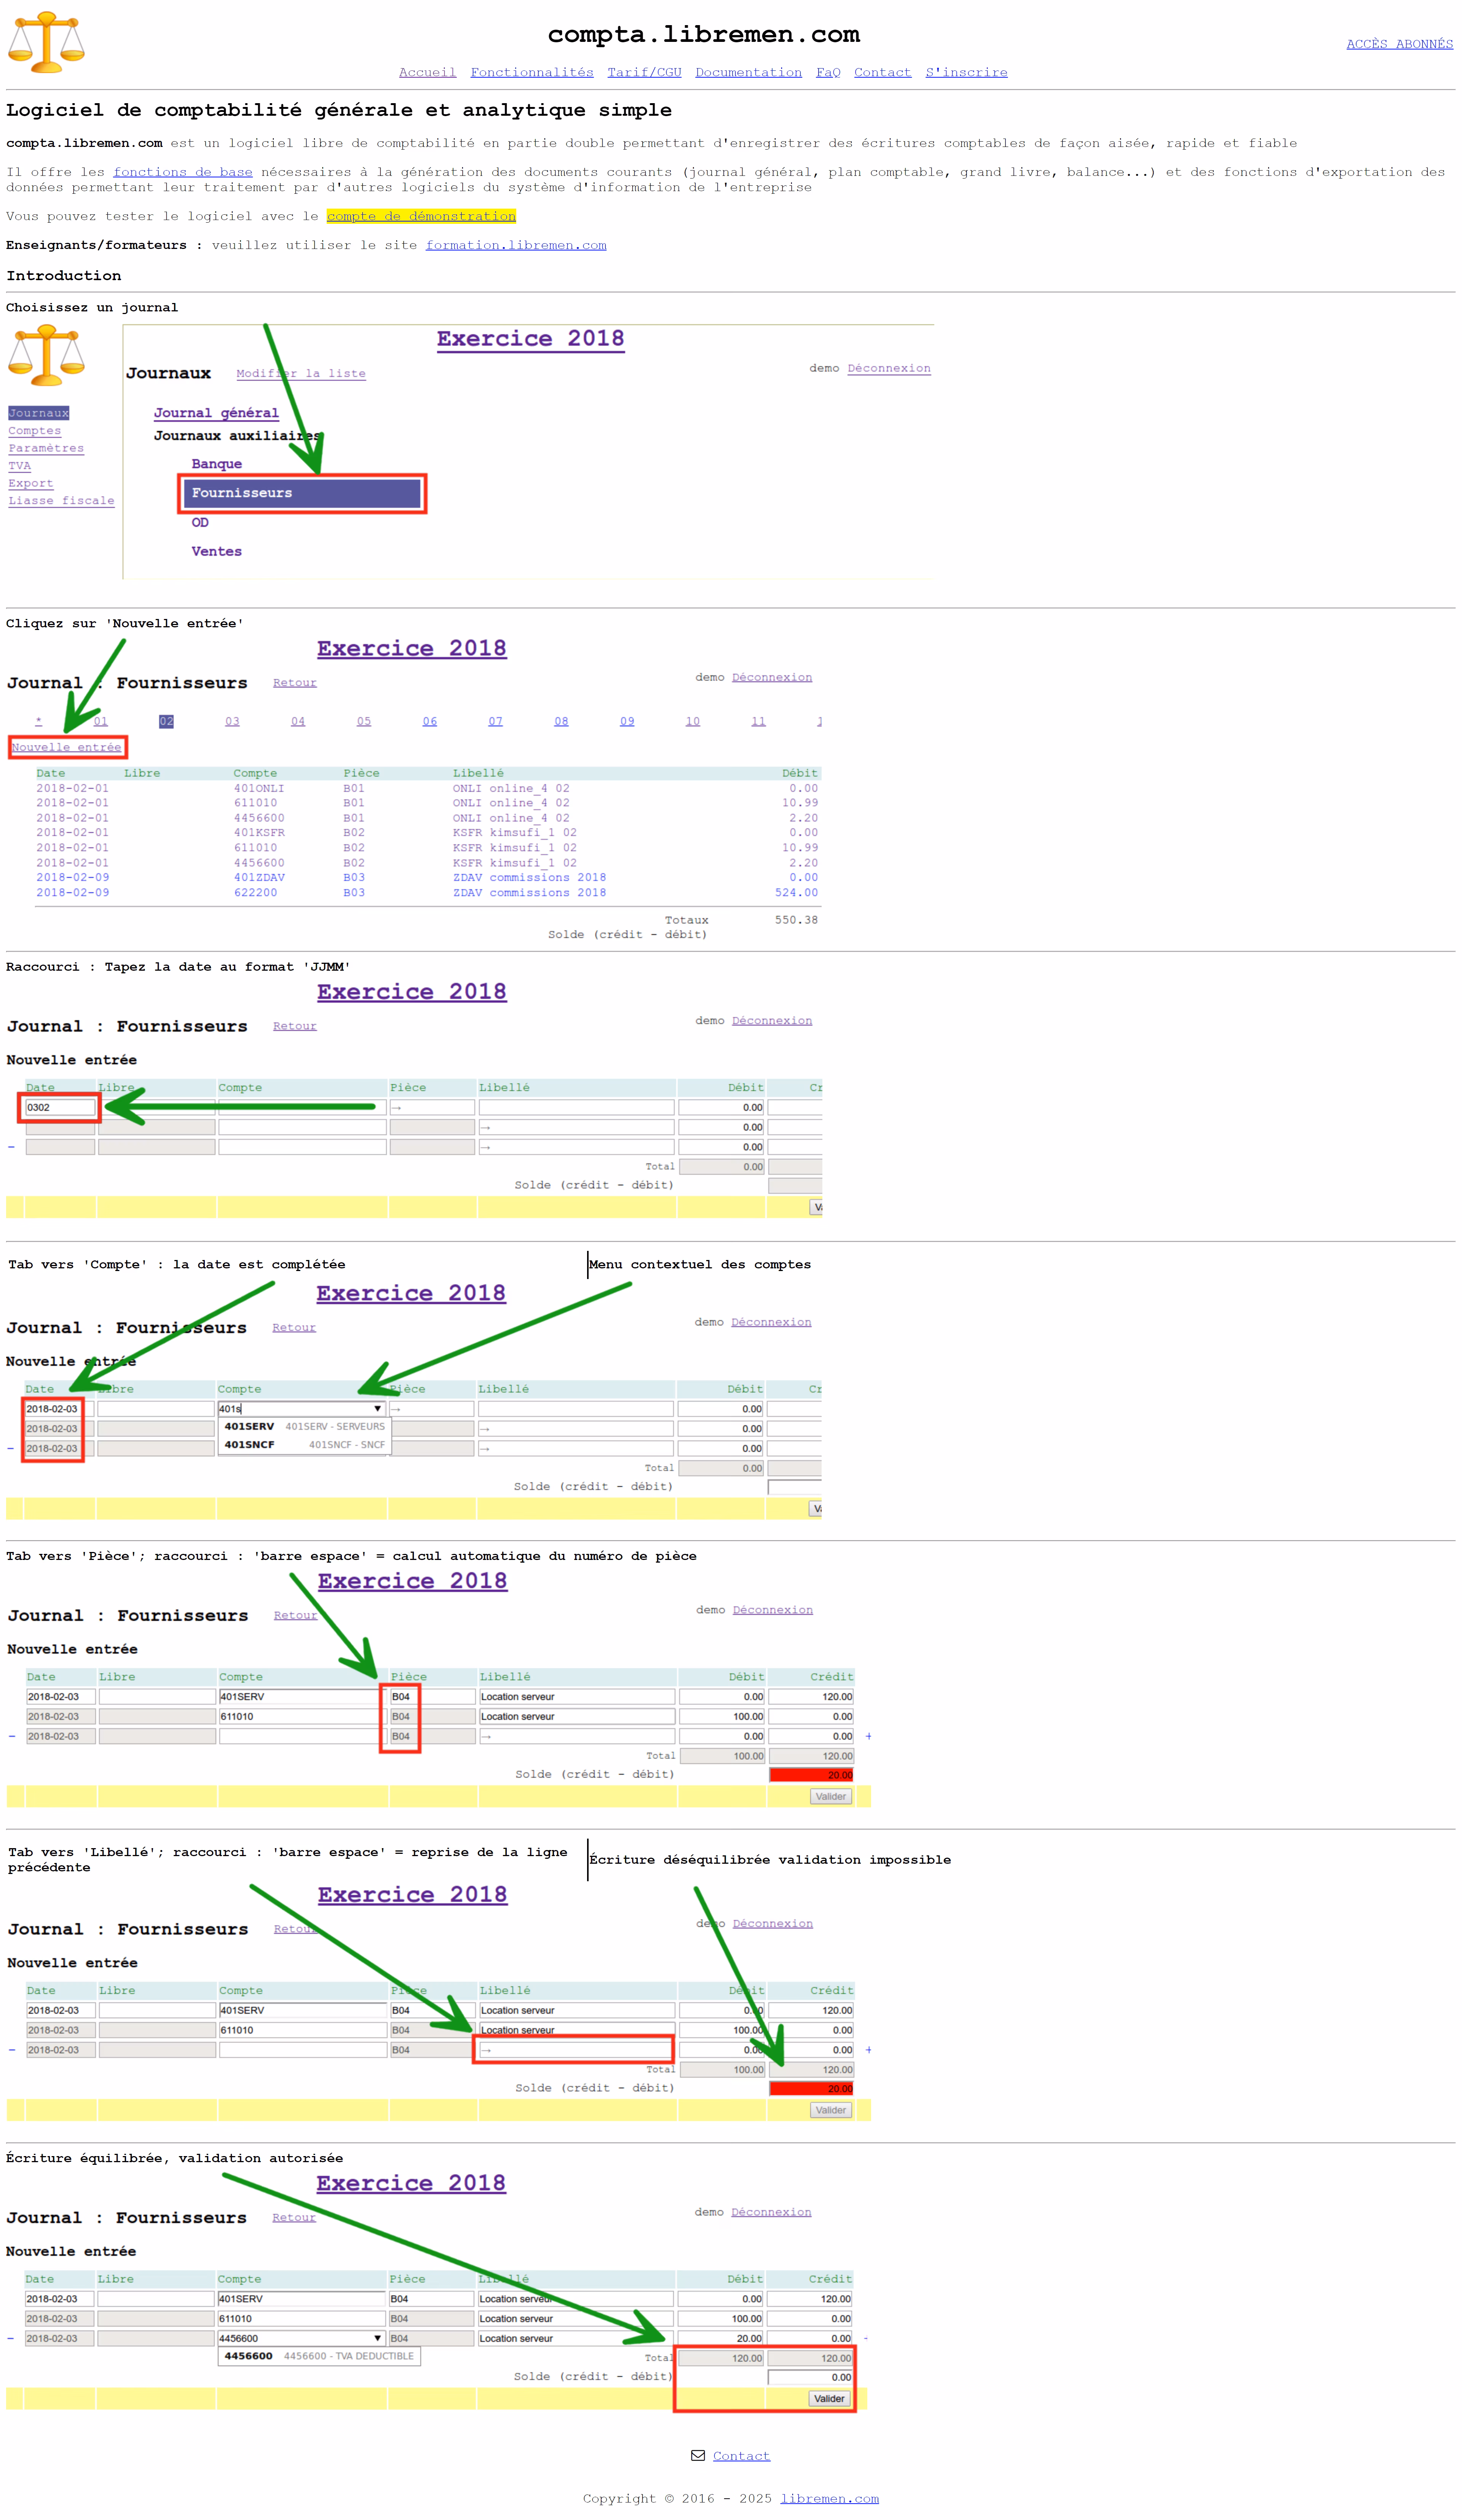Click the scales logo above the Journaux sidebar
Viewport: 1462px width, 2520px height.
click(x=46, y=355)
